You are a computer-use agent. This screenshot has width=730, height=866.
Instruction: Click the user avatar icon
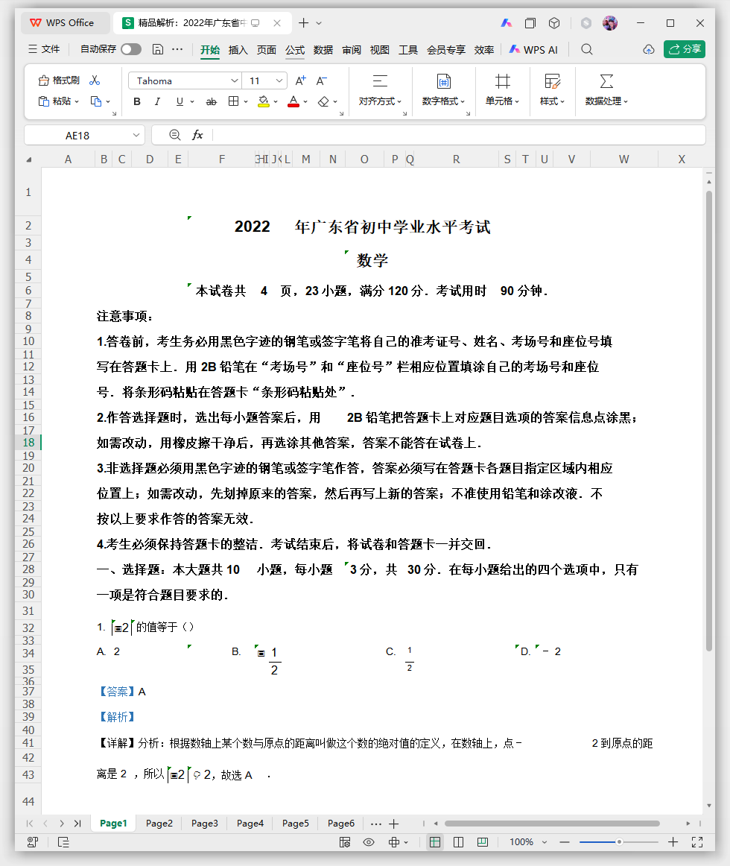coord(610,22)
